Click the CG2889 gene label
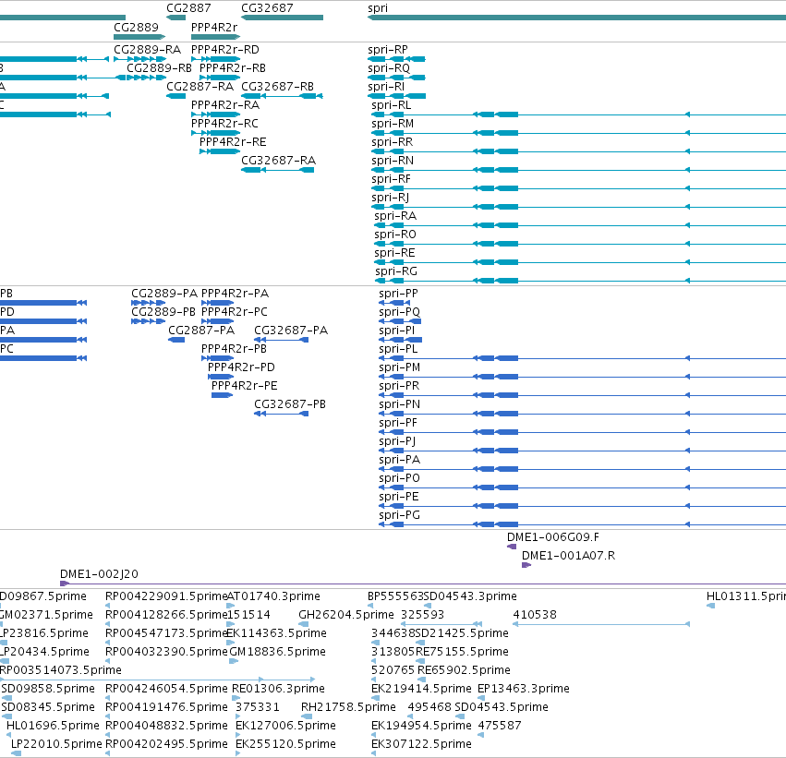Image resolution: width=786 pixels, height=758 pixels. tap(136, 27)
